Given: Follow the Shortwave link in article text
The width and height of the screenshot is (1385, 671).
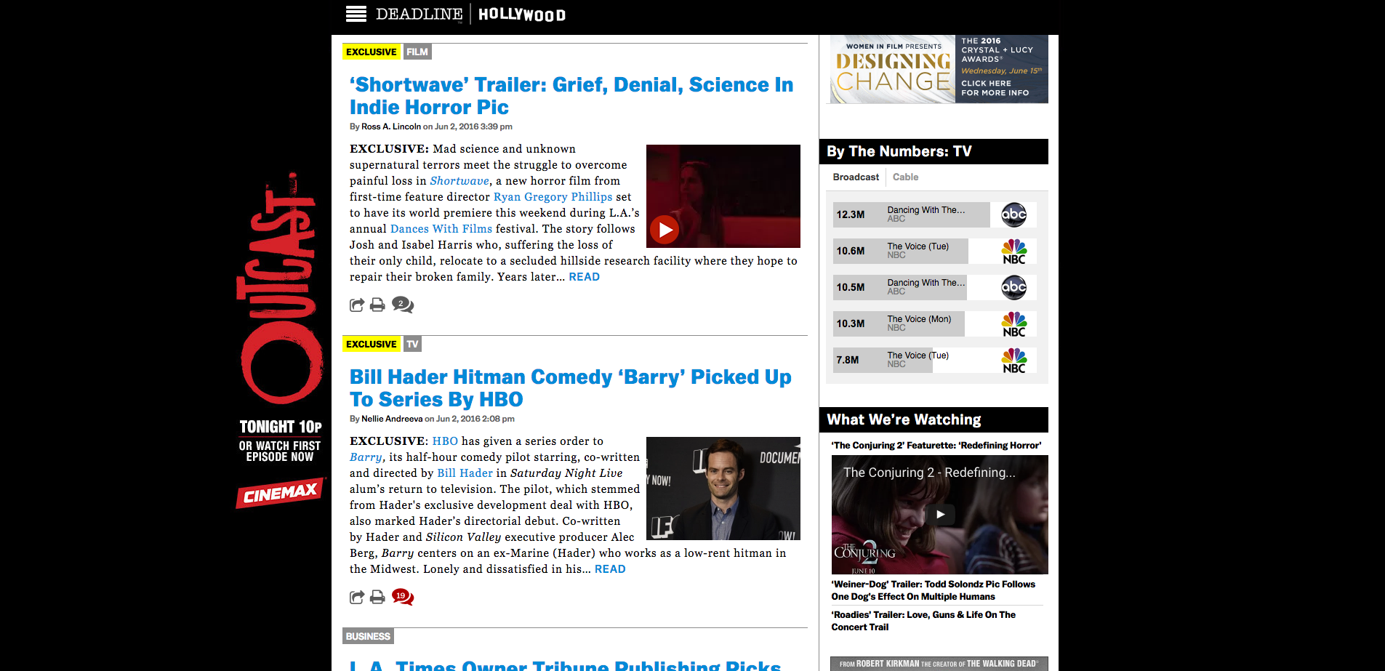Looking at the screenshot, I should click(x=459, y=181).
